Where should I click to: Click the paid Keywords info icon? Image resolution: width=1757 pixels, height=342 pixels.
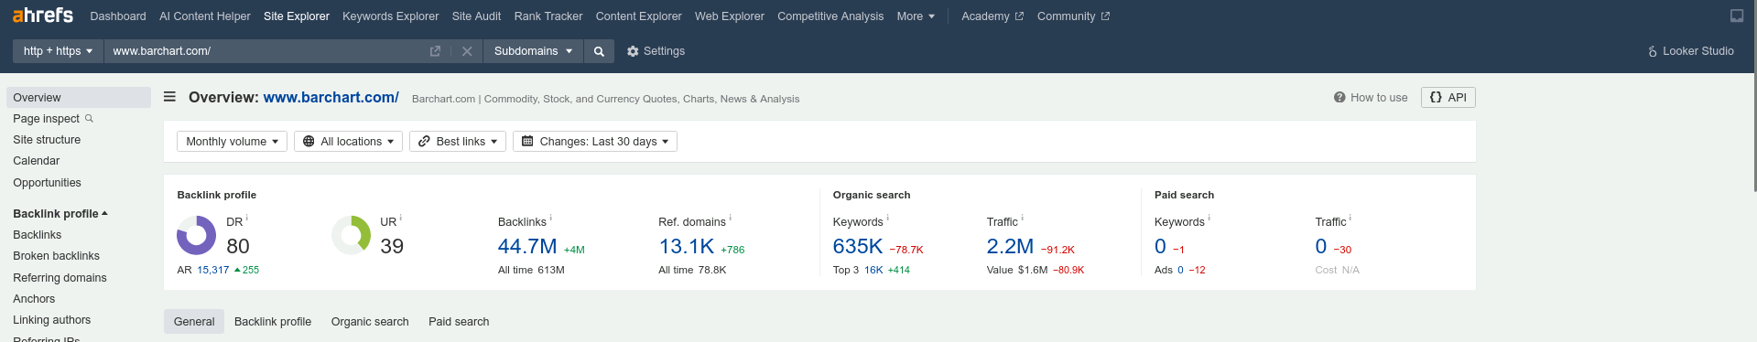click(1209, 218)
